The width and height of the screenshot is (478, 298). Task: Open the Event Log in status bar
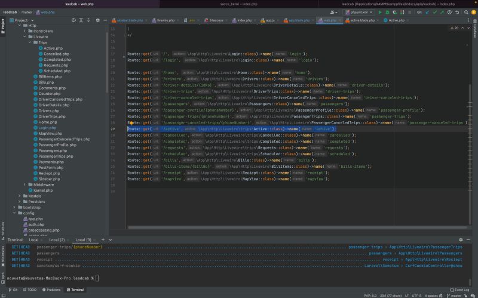(459, 290)
